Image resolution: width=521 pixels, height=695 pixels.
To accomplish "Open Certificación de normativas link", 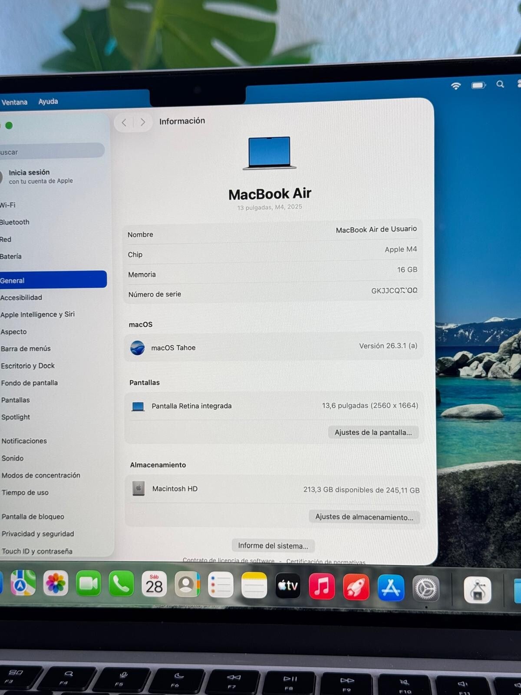I will click(x=326, y=562).
